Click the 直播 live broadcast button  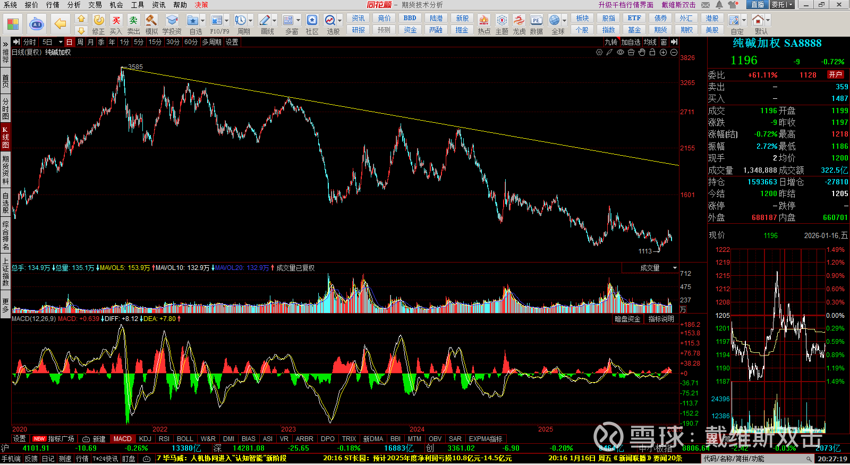click(758, 5)
